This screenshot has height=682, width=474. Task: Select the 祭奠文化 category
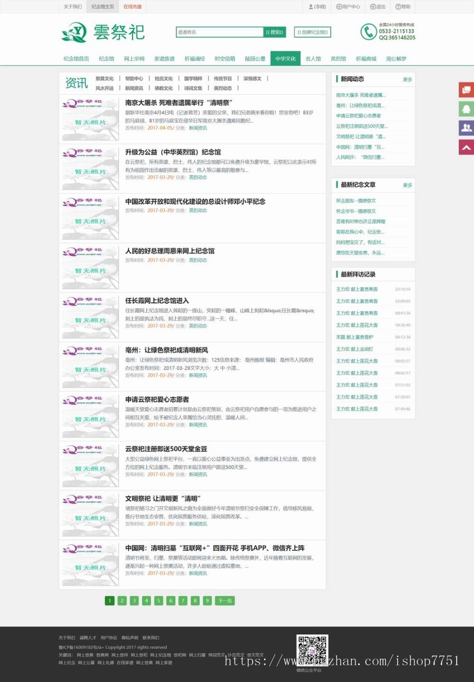pyautogui.click(x=104, y=78)
